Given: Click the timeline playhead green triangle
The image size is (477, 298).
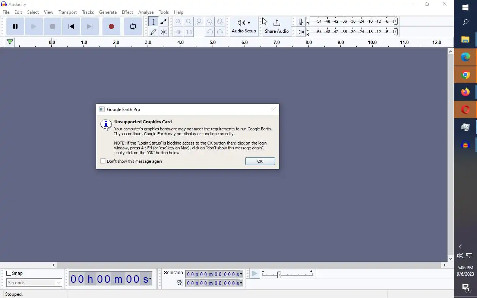Looking at the screenshot, I should pyautogui.click(x=10, y=42).
